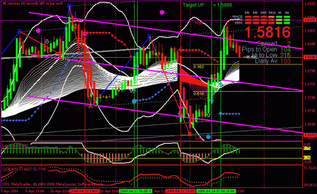Screen dimensions: 317x194
Task: Click the green EMA H4 signal cell
Action: [x=287, y=23]
